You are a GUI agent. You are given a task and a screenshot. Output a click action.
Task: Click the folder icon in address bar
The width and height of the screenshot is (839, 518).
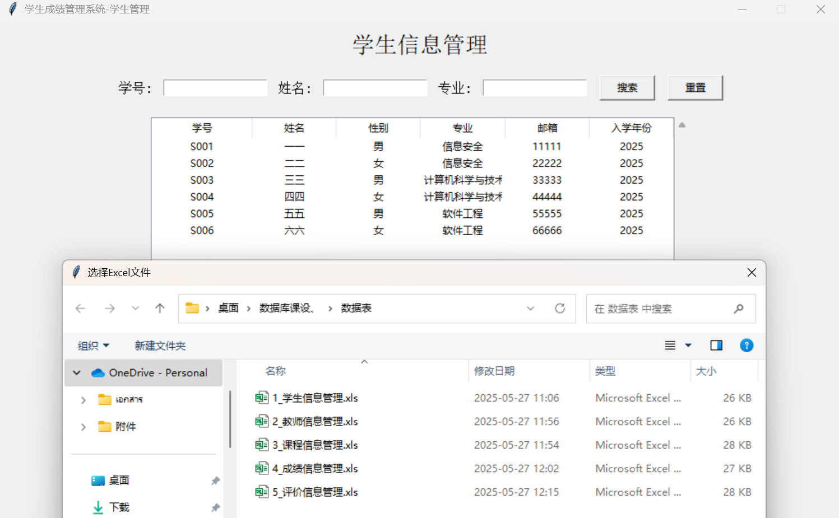tap(192, 308)
